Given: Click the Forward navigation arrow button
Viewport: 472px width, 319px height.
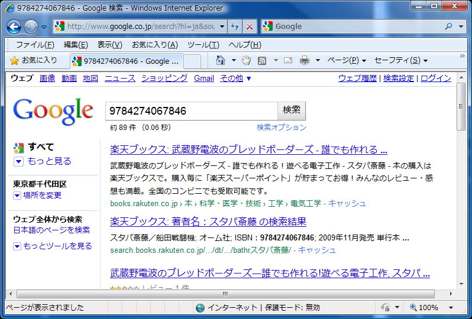Looking at the screenshot, I should click(31, 27).
